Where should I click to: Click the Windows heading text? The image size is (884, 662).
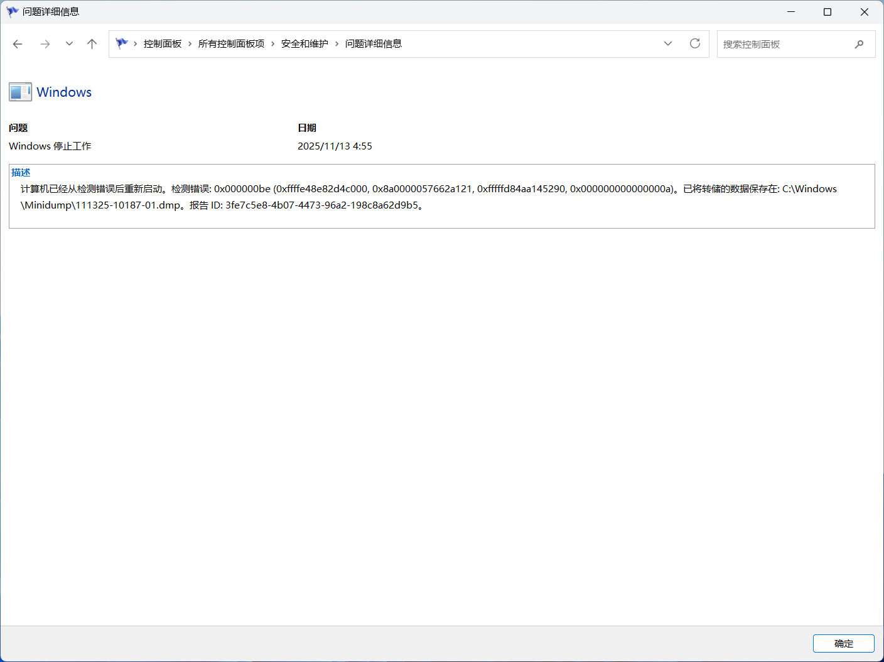[64, 92]
